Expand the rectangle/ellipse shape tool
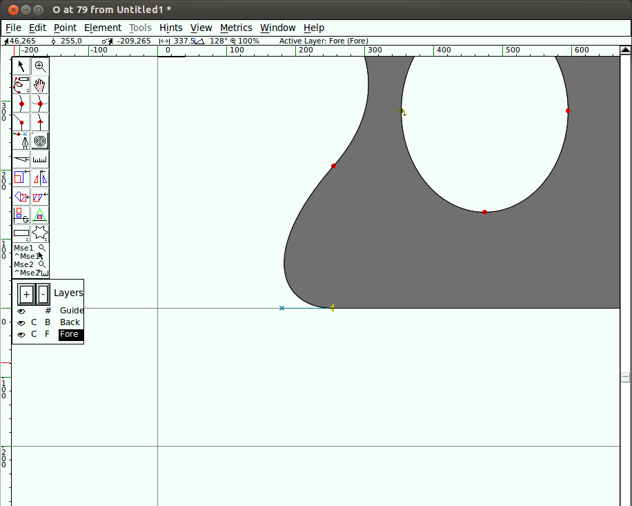Viewport: 632px width, 506px height. pos(21,233)
